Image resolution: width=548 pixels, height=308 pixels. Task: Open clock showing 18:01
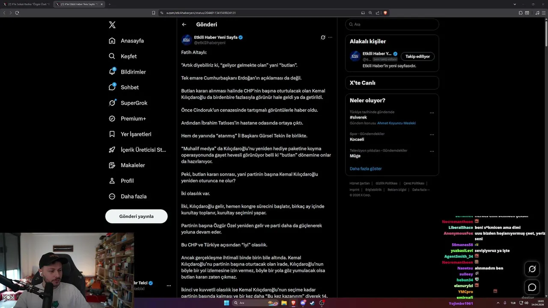coord(537,303)
